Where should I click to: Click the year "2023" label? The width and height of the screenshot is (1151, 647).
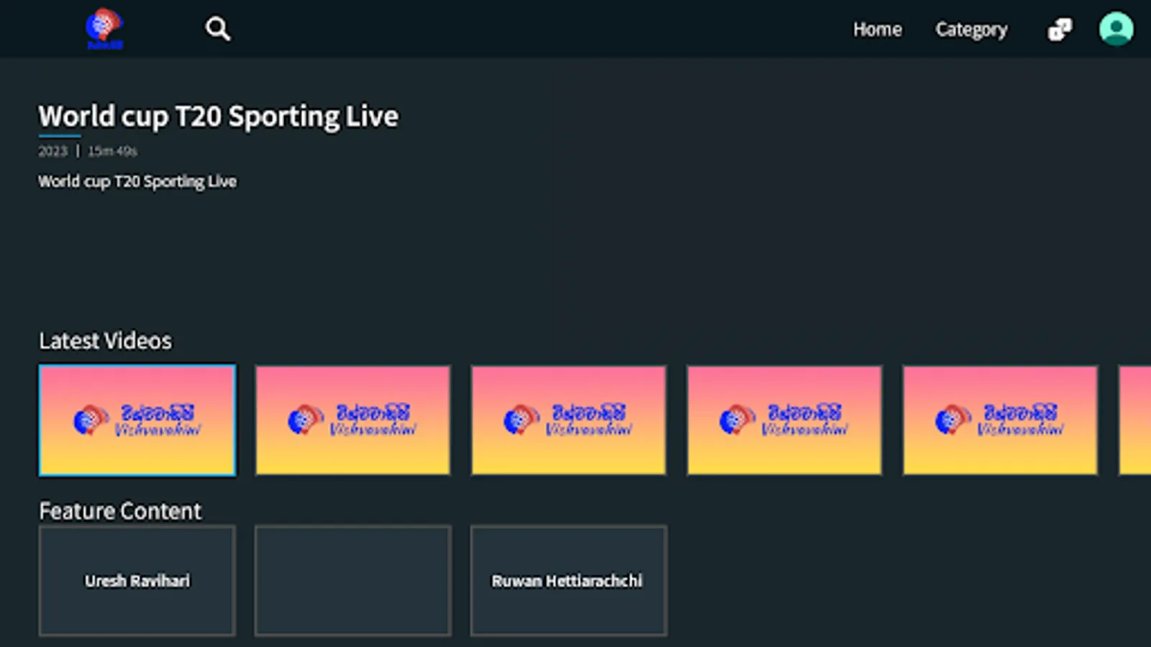[x=53, y=151]
